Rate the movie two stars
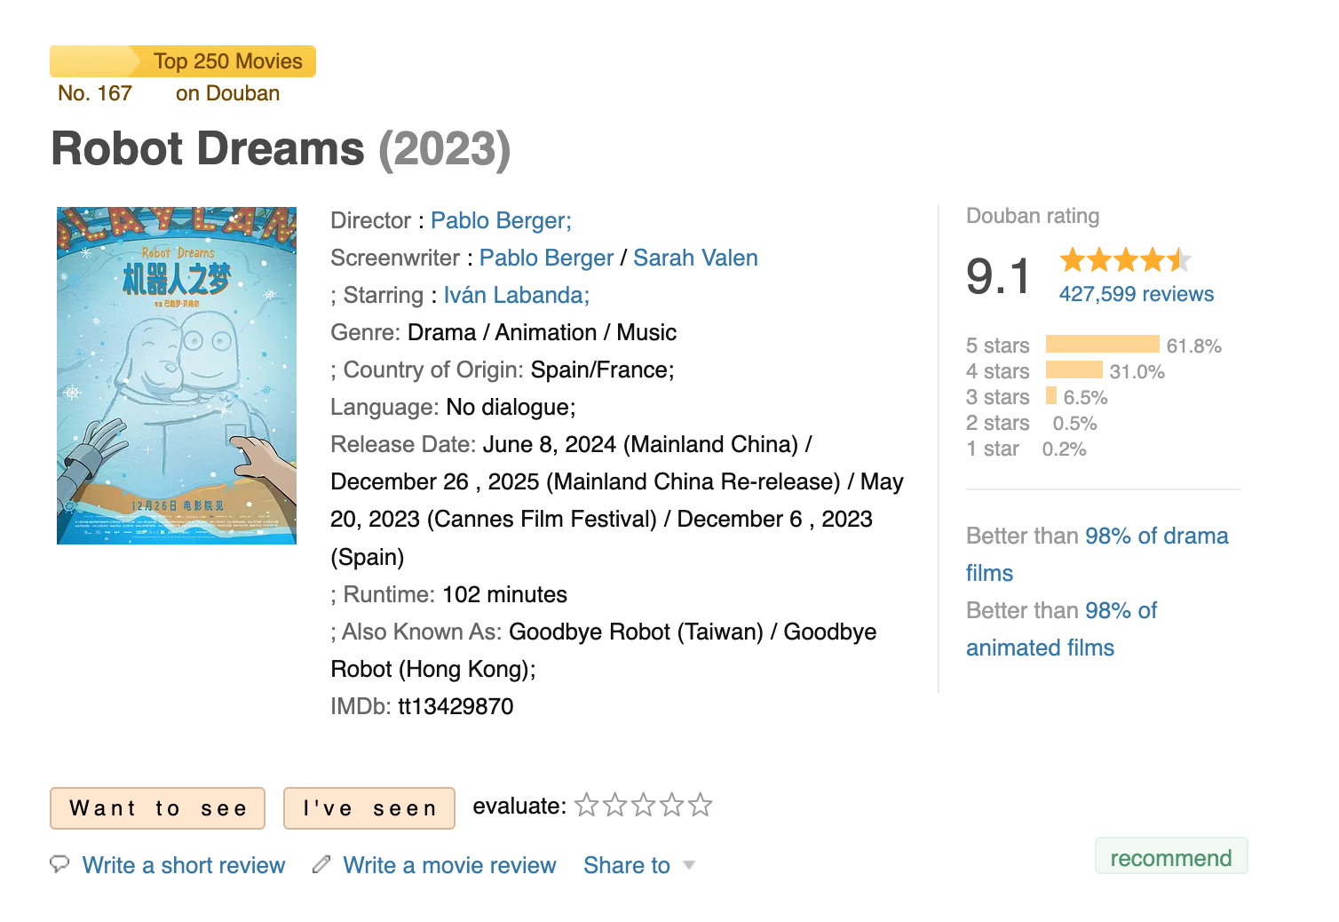The height and width of the screenshot is (922, 1339). pos(615,806)
